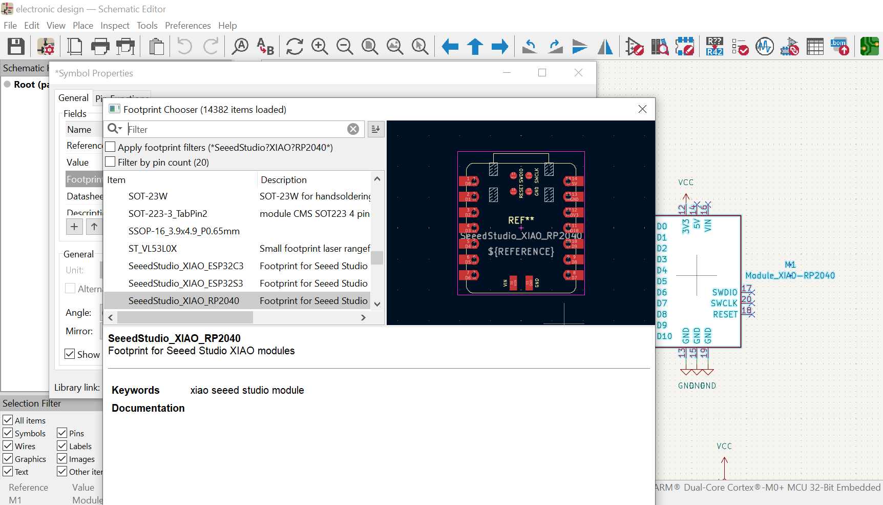Open the sort options button next to filter
Viewport: 883px width, 505px height.
375,129
